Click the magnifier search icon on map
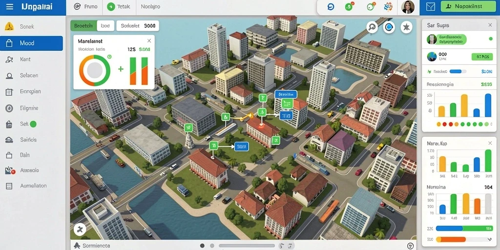 point(372,27)
